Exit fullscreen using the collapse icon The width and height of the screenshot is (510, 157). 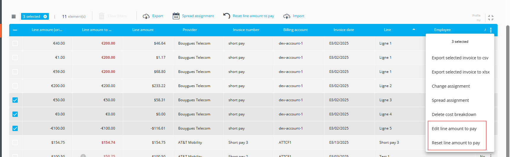(490, 18)
